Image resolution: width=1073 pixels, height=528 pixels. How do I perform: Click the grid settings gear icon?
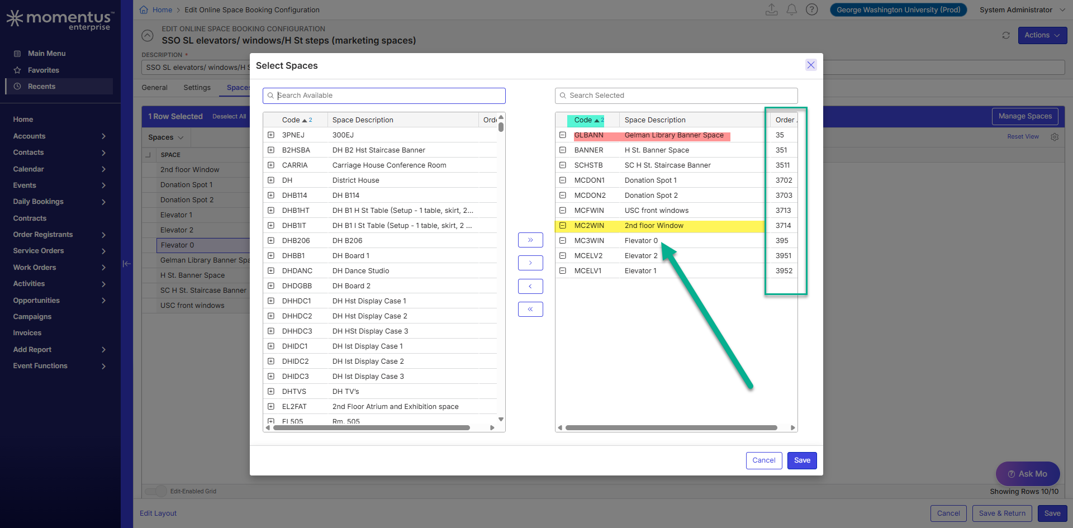click(1055, 137)
